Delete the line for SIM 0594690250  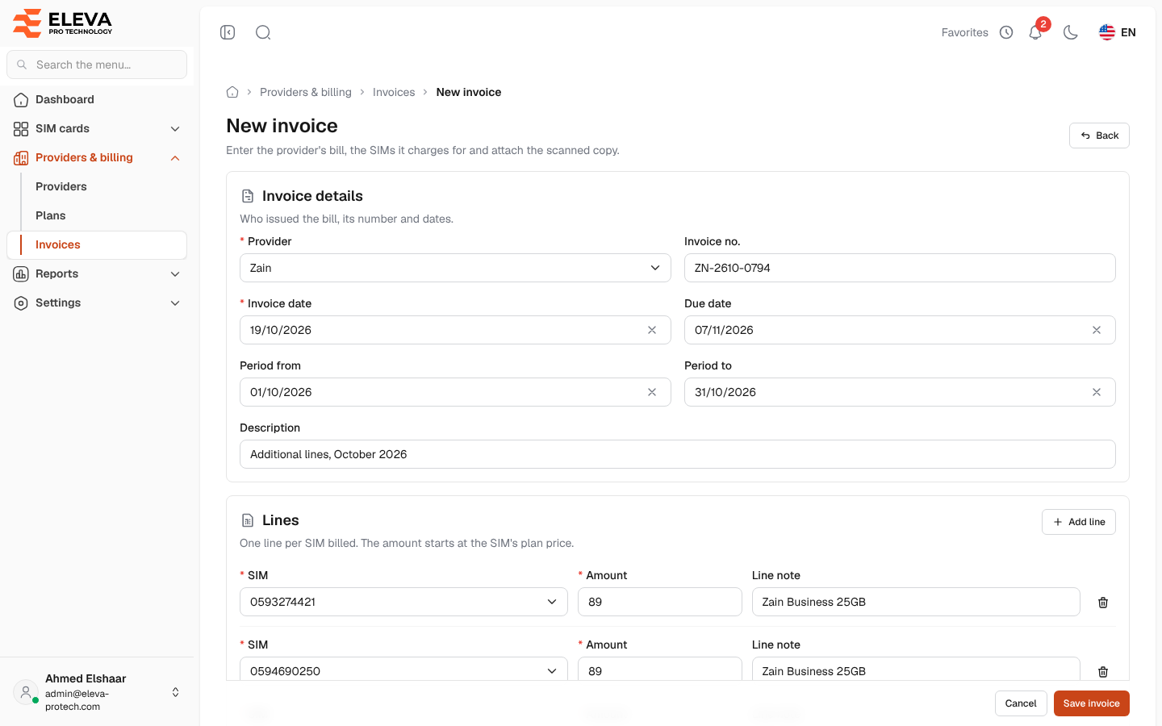[x=1103, y=672]
